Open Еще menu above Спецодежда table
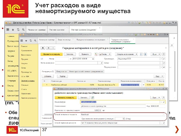Screen dimensions: 181x136 159,76
